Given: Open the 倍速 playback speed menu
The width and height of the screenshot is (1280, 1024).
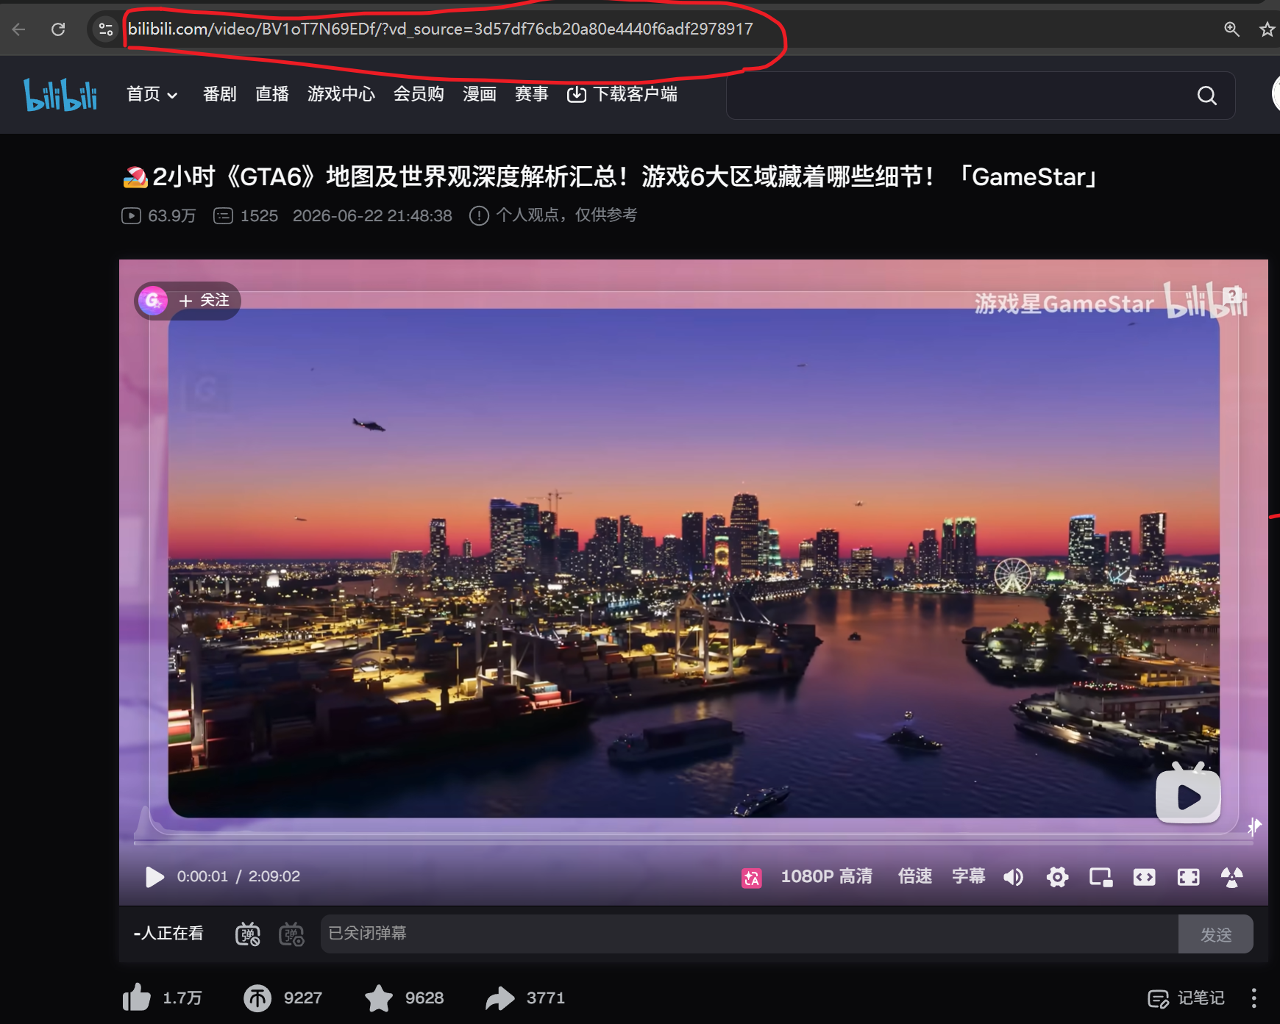Looking at the screenshot, I should pyautogui.click(x=915, y=876).
